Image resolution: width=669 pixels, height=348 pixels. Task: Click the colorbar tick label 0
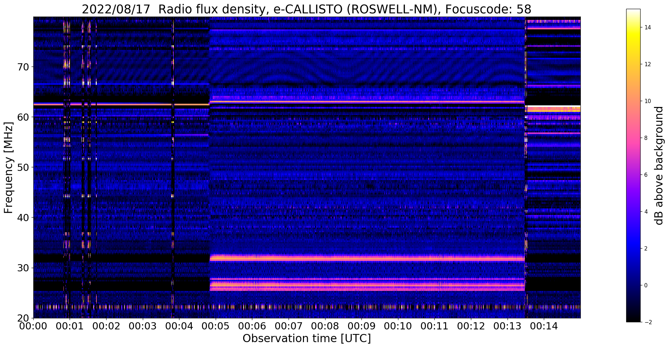[645, 285]
